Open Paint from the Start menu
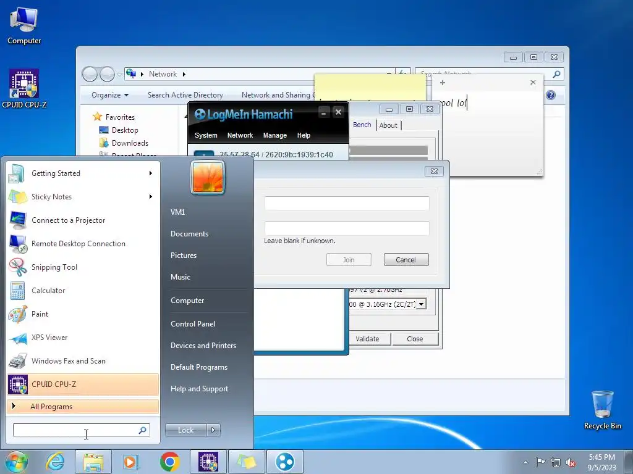 83,314
